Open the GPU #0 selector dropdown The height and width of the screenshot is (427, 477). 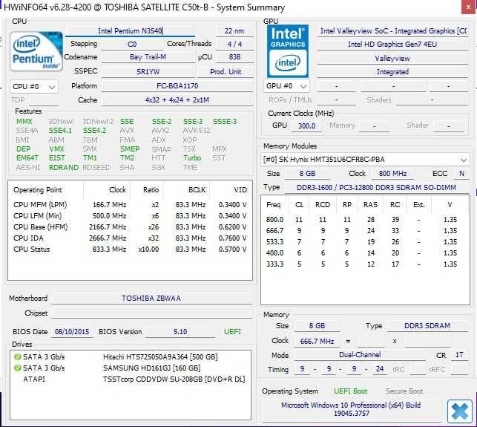point(286,86)
